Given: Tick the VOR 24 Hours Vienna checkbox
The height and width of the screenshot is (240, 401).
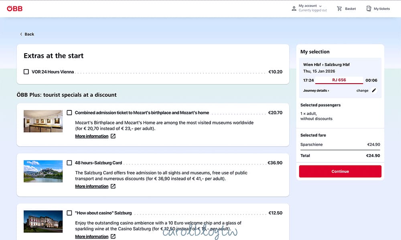Looking at the screenshot, I should pyautogui.click(x=26, y=72).
